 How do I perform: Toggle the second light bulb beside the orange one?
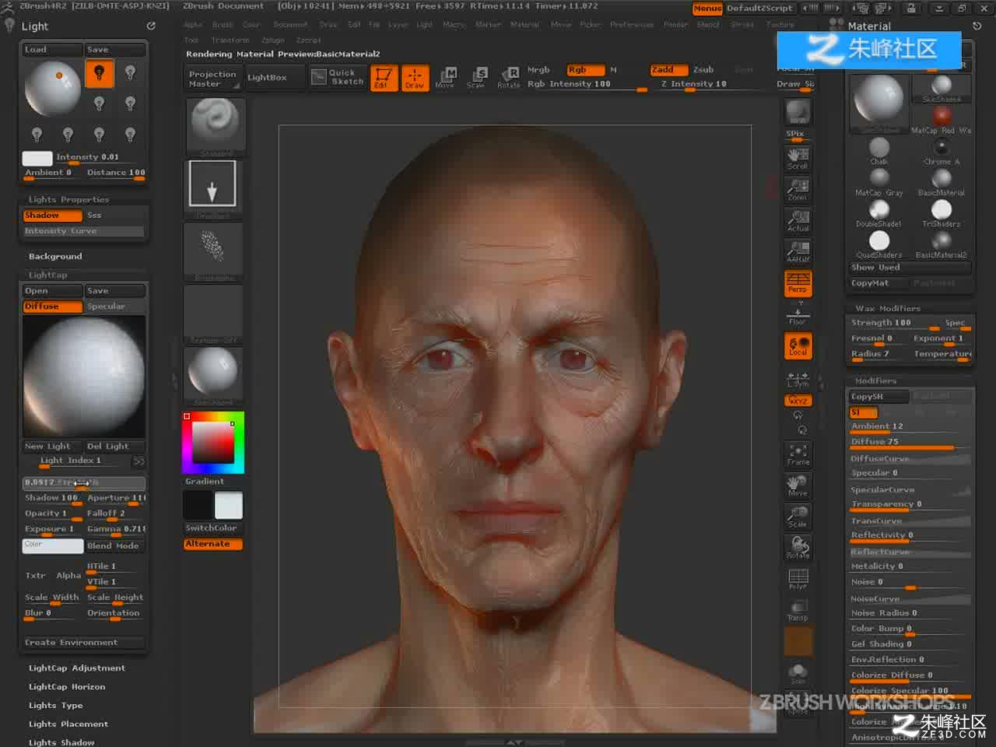pos(130,73)
